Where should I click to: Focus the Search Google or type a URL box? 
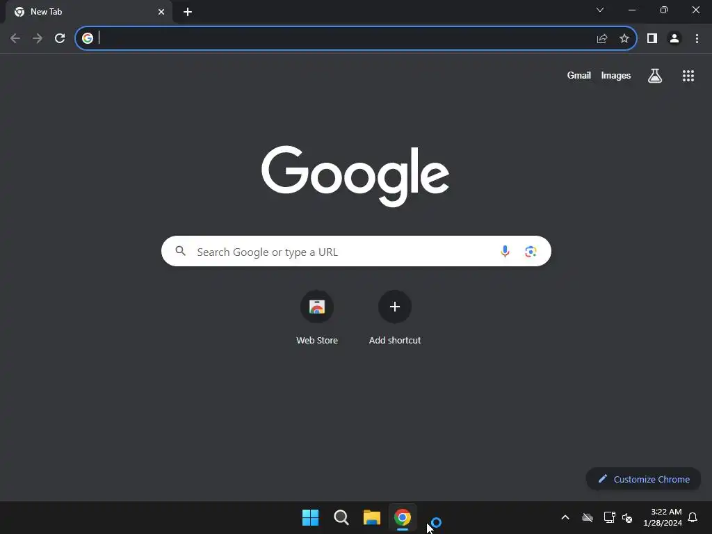click(356, 251)
